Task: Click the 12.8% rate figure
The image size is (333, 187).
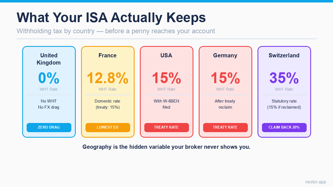Action: (108, 78)
